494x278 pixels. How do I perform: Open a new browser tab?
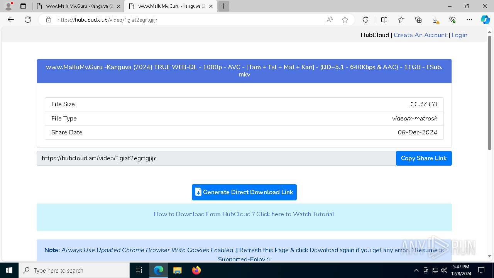pos(224,6)
